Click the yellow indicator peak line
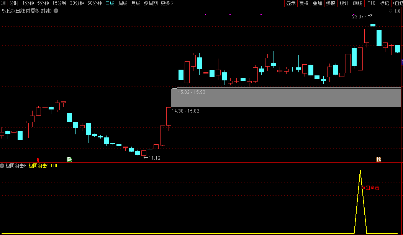This screenshot has width=403, height=235. pyautogui.click(x=360, y=202)
